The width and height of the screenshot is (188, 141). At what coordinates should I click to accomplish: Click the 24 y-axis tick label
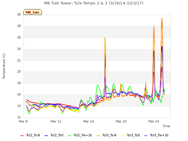tap(19, 49)
